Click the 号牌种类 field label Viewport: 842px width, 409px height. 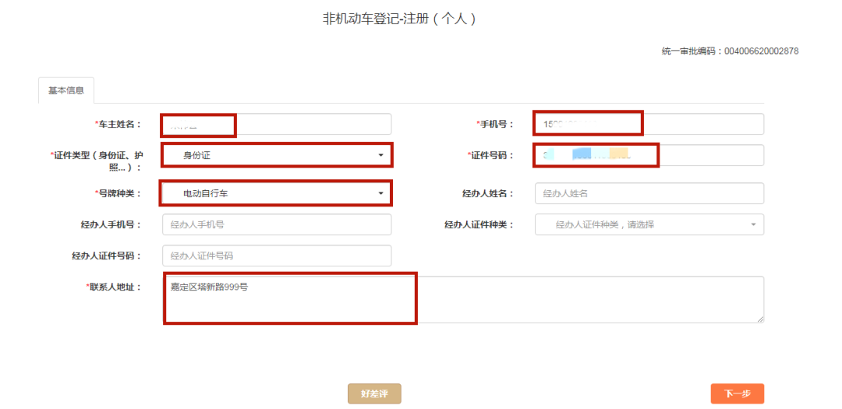tap(117, 193)
